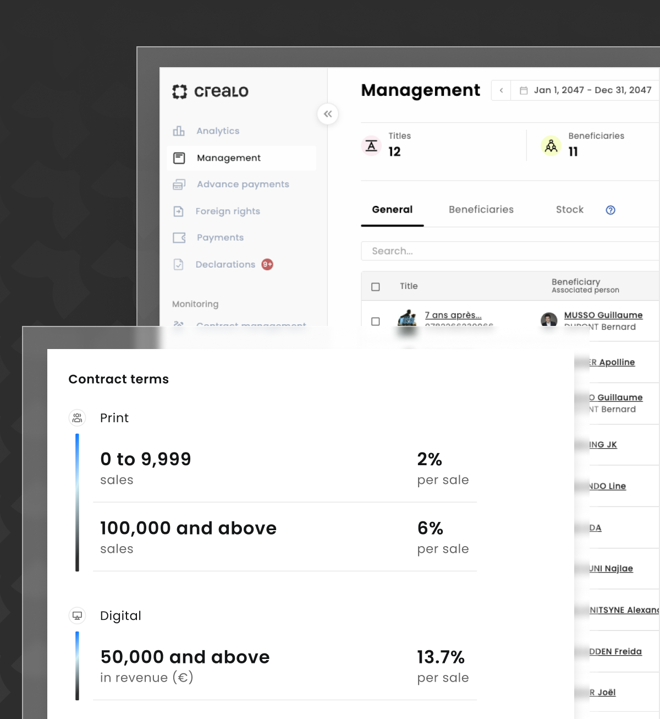This screenshot has width=660, height=719.
Task: Open Advance payments section
Action: 243,184
